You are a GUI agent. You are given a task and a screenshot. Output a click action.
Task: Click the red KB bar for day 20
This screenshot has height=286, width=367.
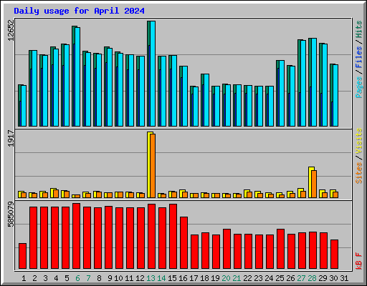point(227,249)
